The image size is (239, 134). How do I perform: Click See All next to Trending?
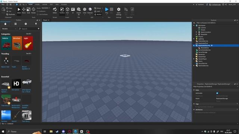click(x=28, y=54)
